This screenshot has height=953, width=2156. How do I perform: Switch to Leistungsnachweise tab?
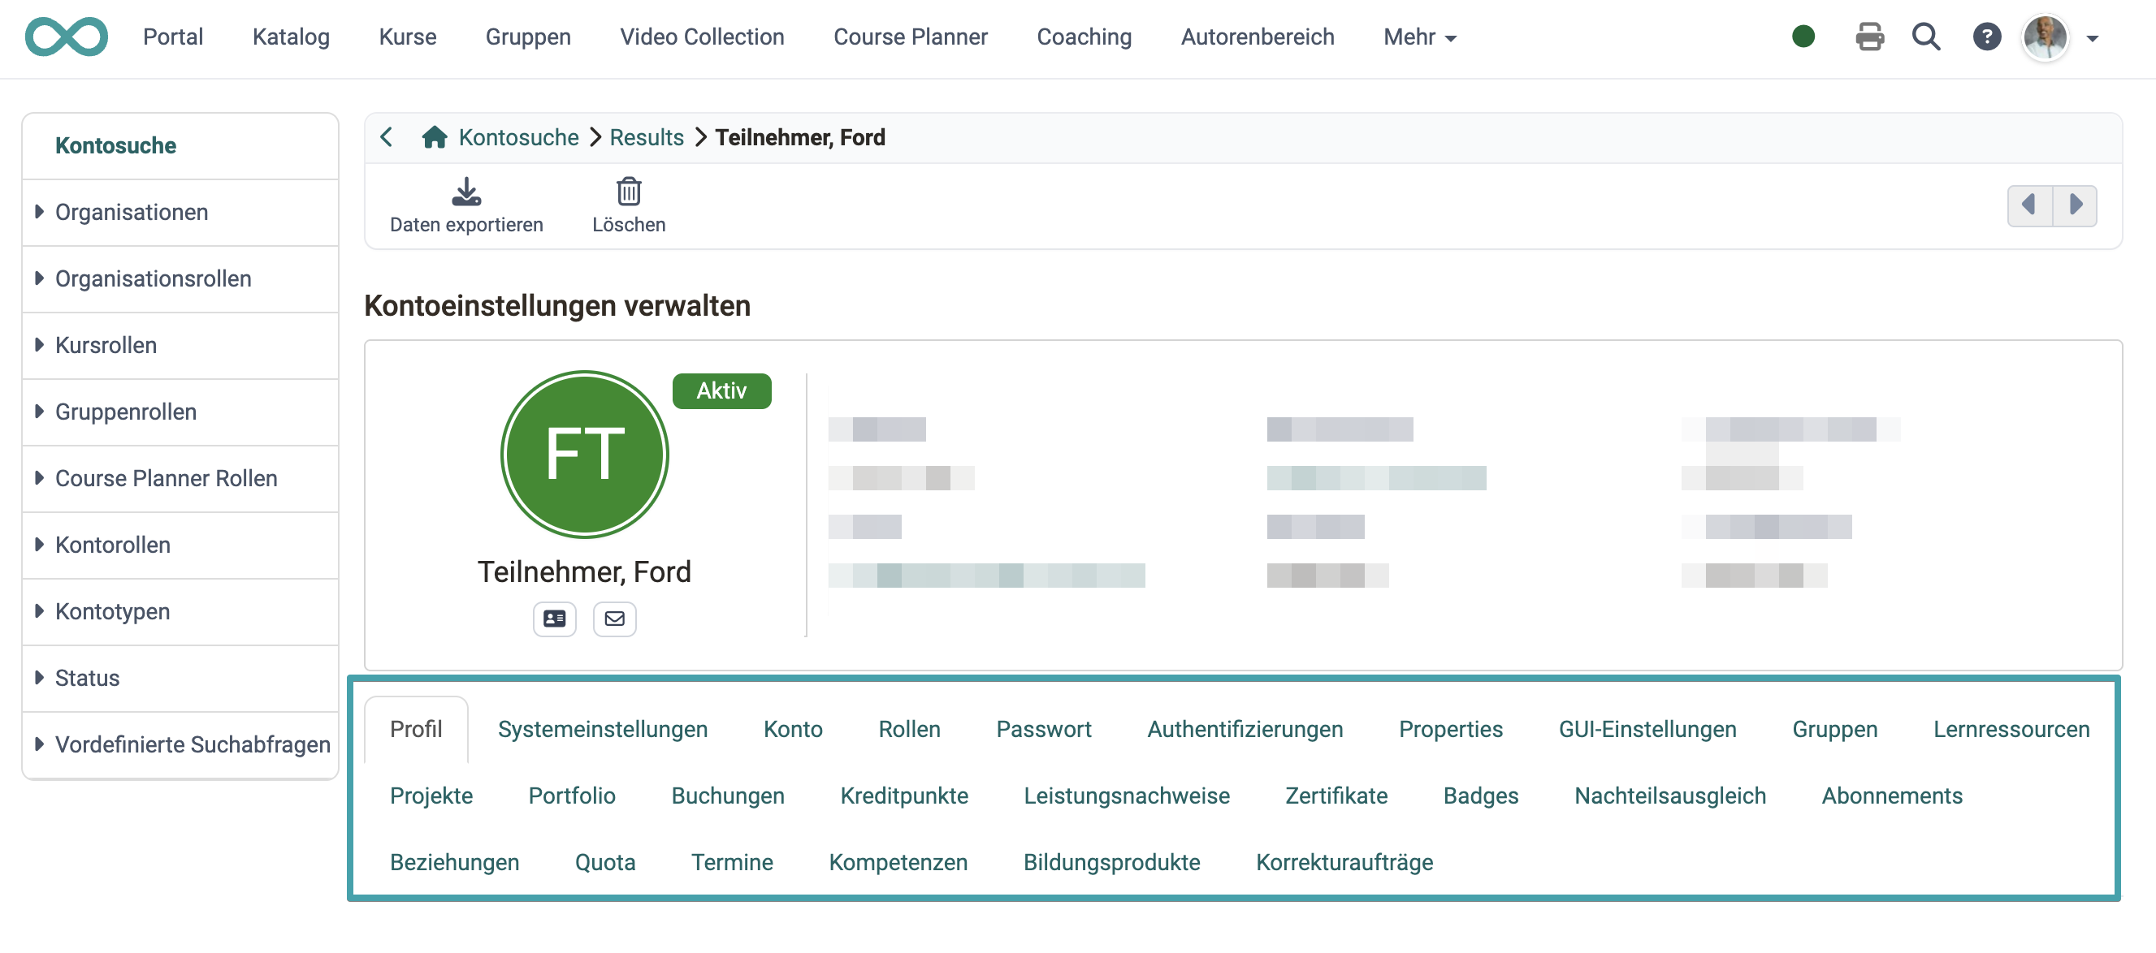(x=1127, y=796)
